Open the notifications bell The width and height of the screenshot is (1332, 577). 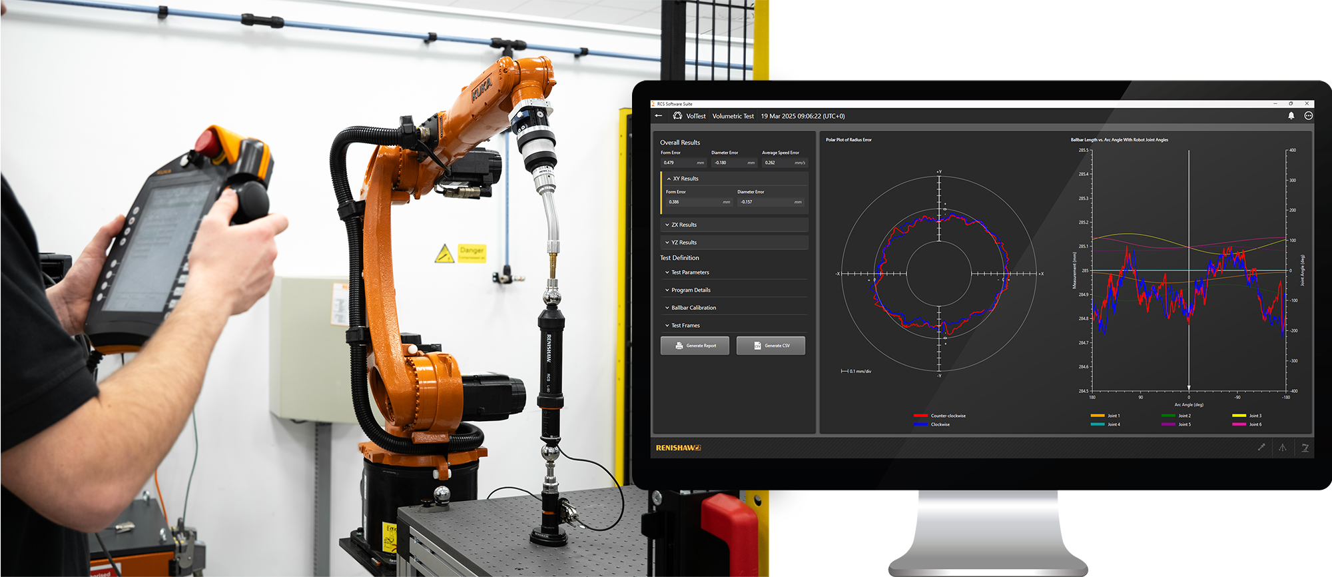pos(1291,116)
